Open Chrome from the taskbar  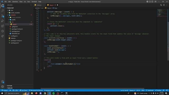45,93
